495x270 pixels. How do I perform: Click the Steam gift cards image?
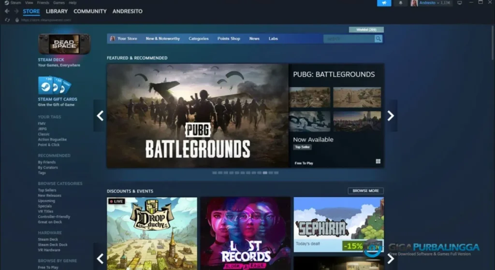tap(55, 85)
